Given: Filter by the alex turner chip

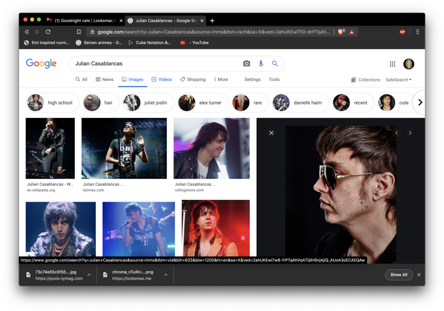Looking at the screenshot, I should tap(203, 103).
